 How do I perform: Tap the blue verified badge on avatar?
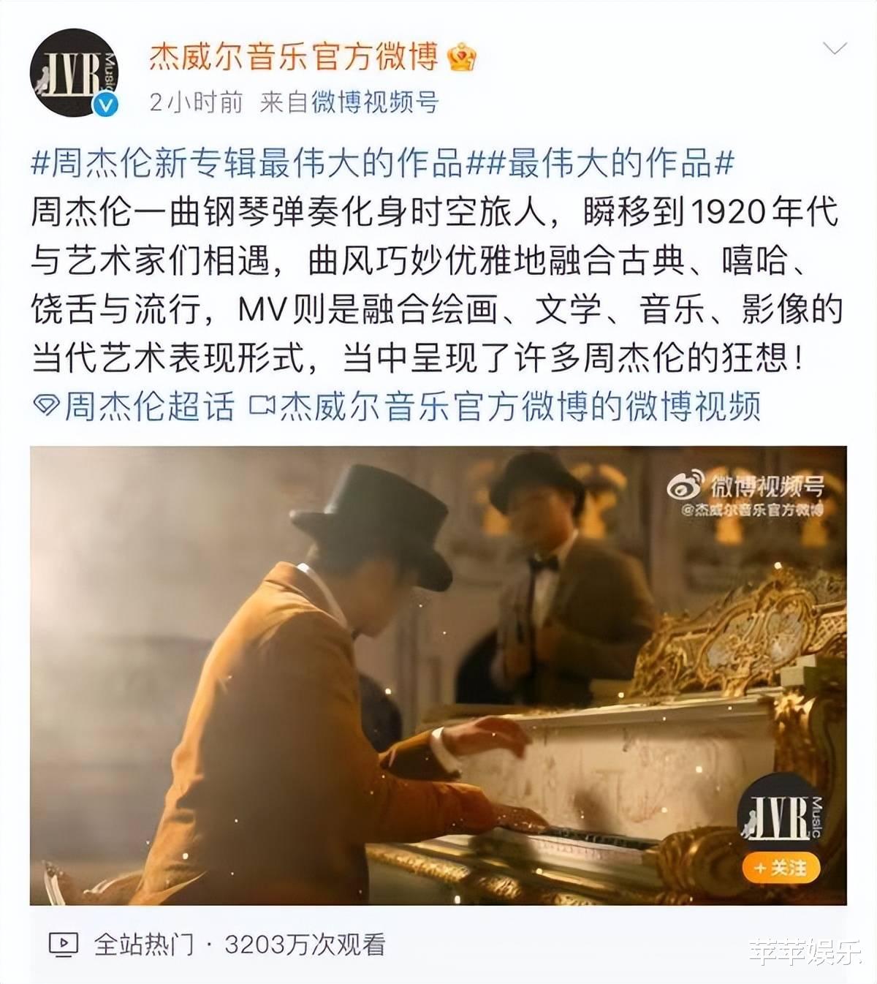click(107, 105)
